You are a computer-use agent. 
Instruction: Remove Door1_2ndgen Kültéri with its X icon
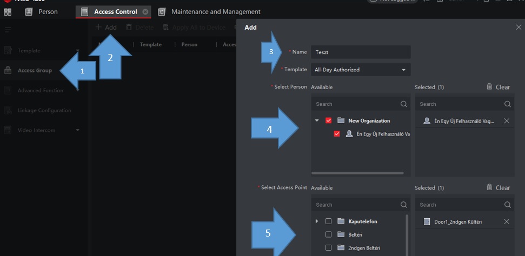pyautogui.click(x=507, y=221)
